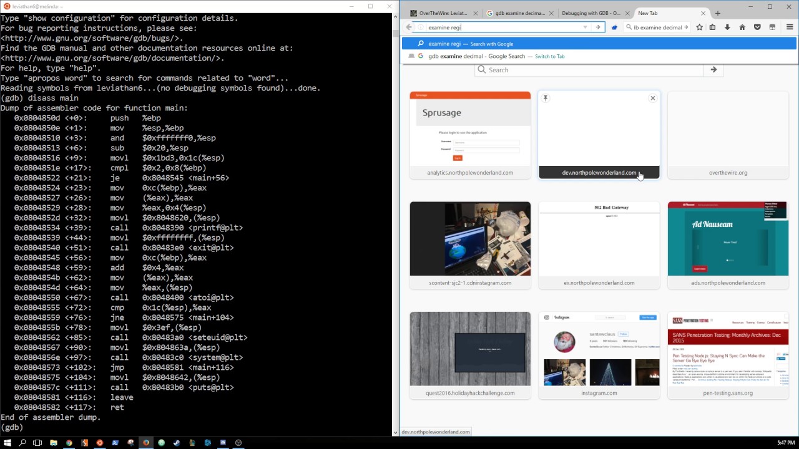Go to the Firefox home page icon
Screen dimensions: 799x449
(742, 27)
